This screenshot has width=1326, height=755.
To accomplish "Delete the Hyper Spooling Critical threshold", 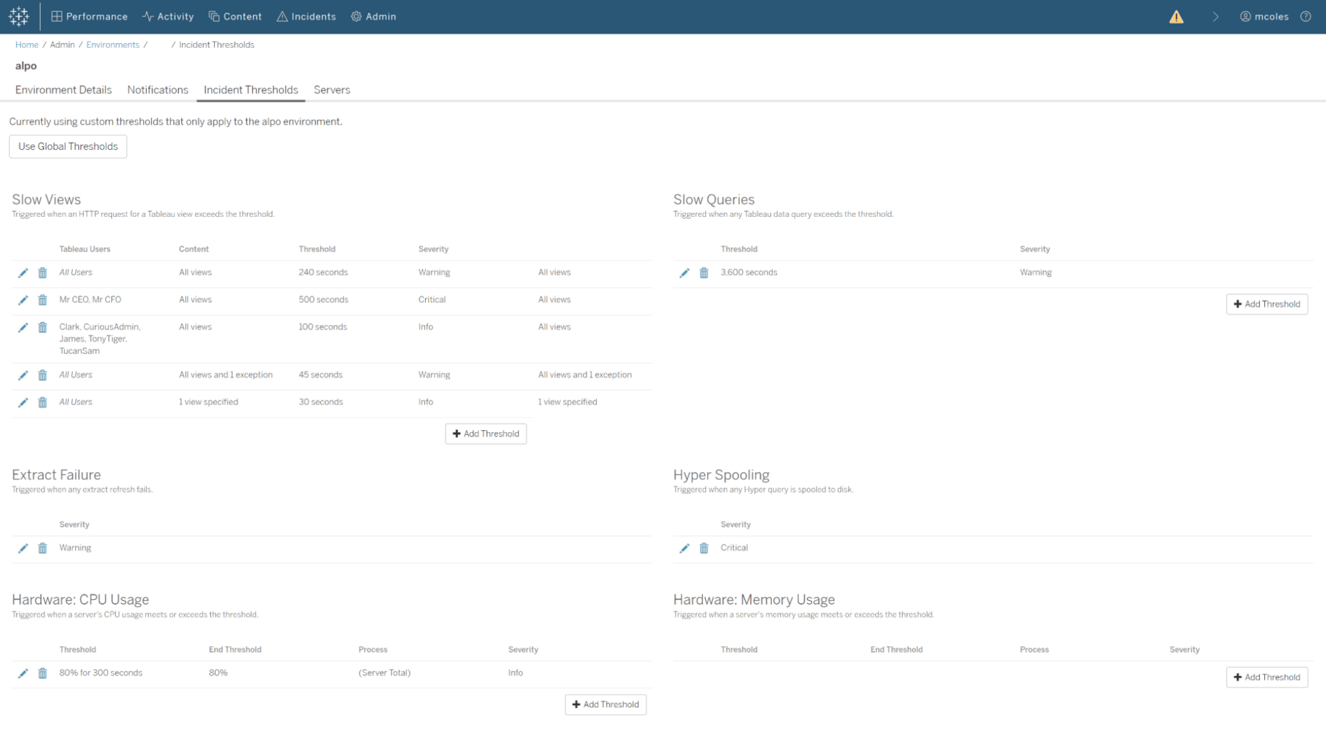I will (x=704, y=548).
